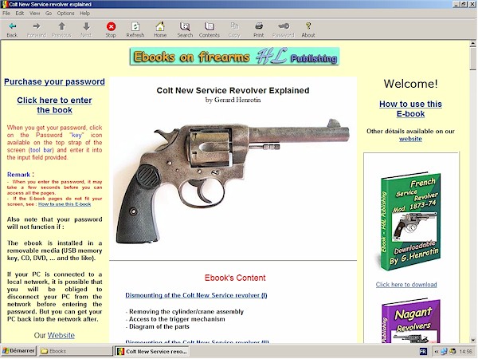
Task: Click the Next down-arrow icon
Action: (x=86, y=26)
